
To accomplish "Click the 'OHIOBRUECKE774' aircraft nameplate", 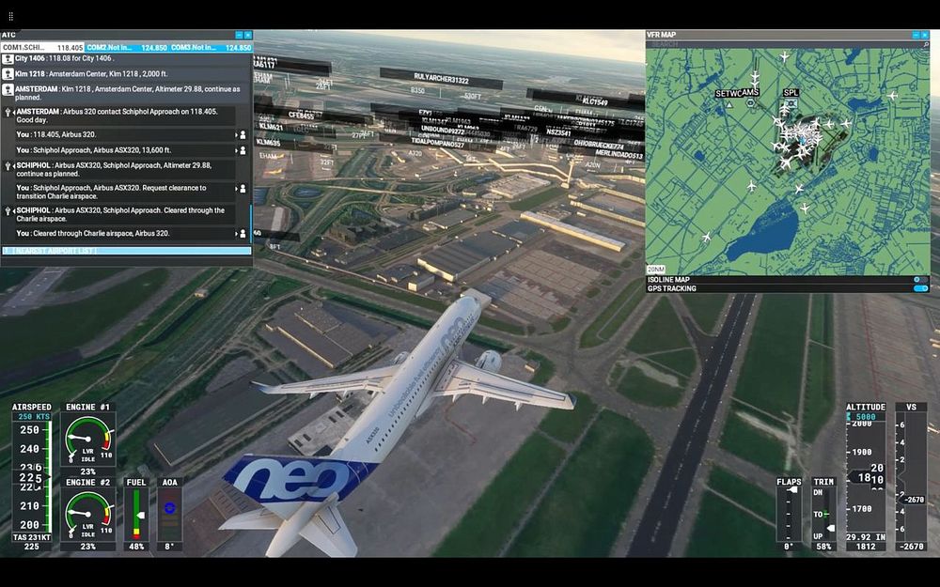I will point(600,145).
